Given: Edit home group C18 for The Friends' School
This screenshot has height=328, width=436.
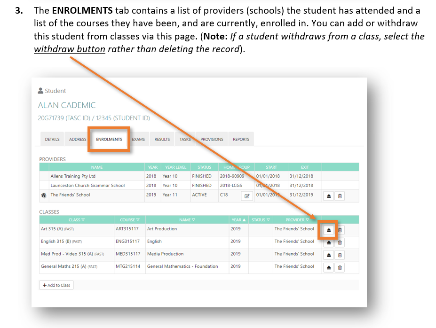Looking at the screenshot, I should coord(247,196).
